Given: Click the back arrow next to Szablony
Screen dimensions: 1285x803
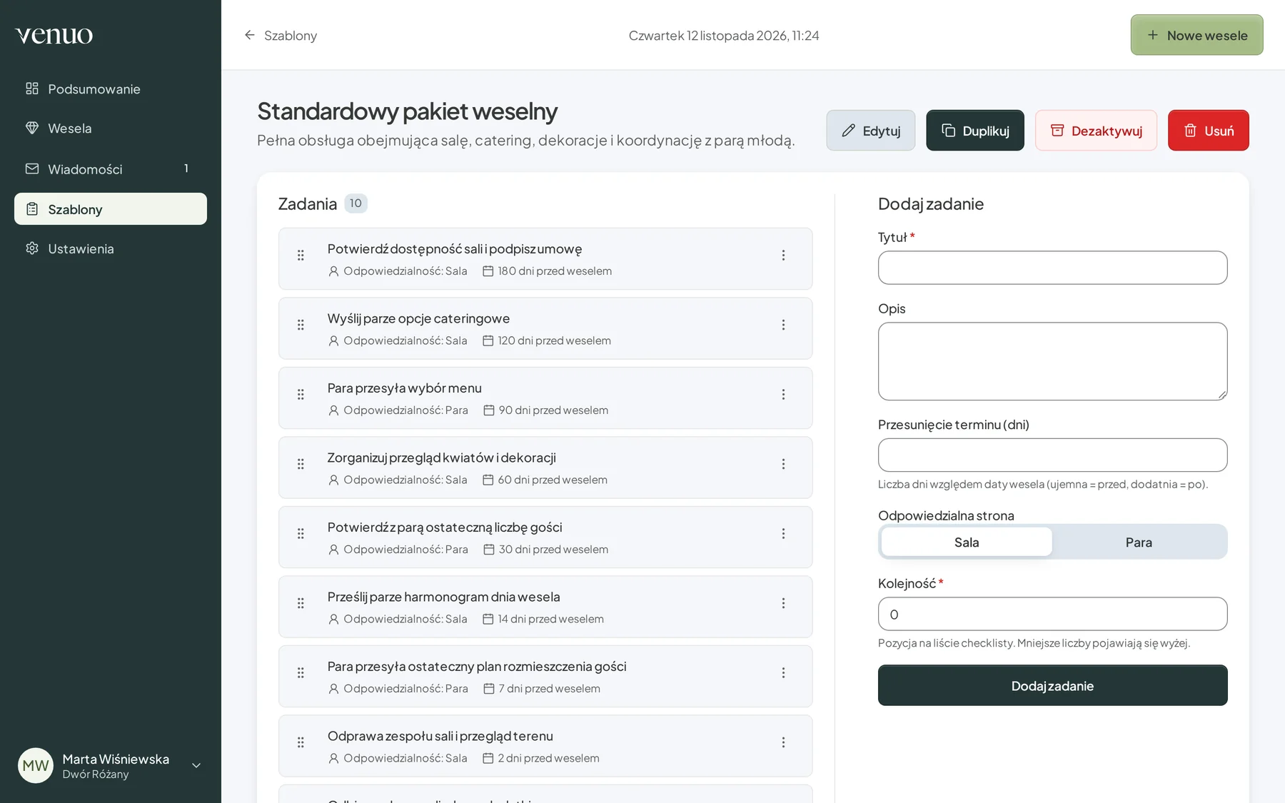Looking at the screenshot, I should (249, 35).
